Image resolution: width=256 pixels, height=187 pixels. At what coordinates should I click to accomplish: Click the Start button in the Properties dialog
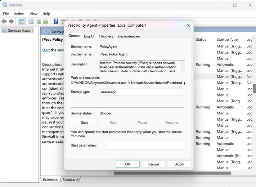pos(84,122)
